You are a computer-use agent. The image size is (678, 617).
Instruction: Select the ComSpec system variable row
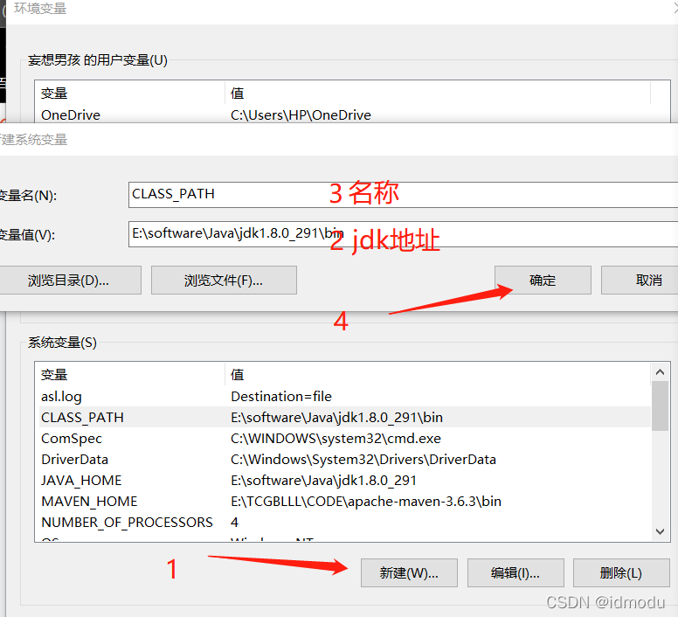pos(345,439)
